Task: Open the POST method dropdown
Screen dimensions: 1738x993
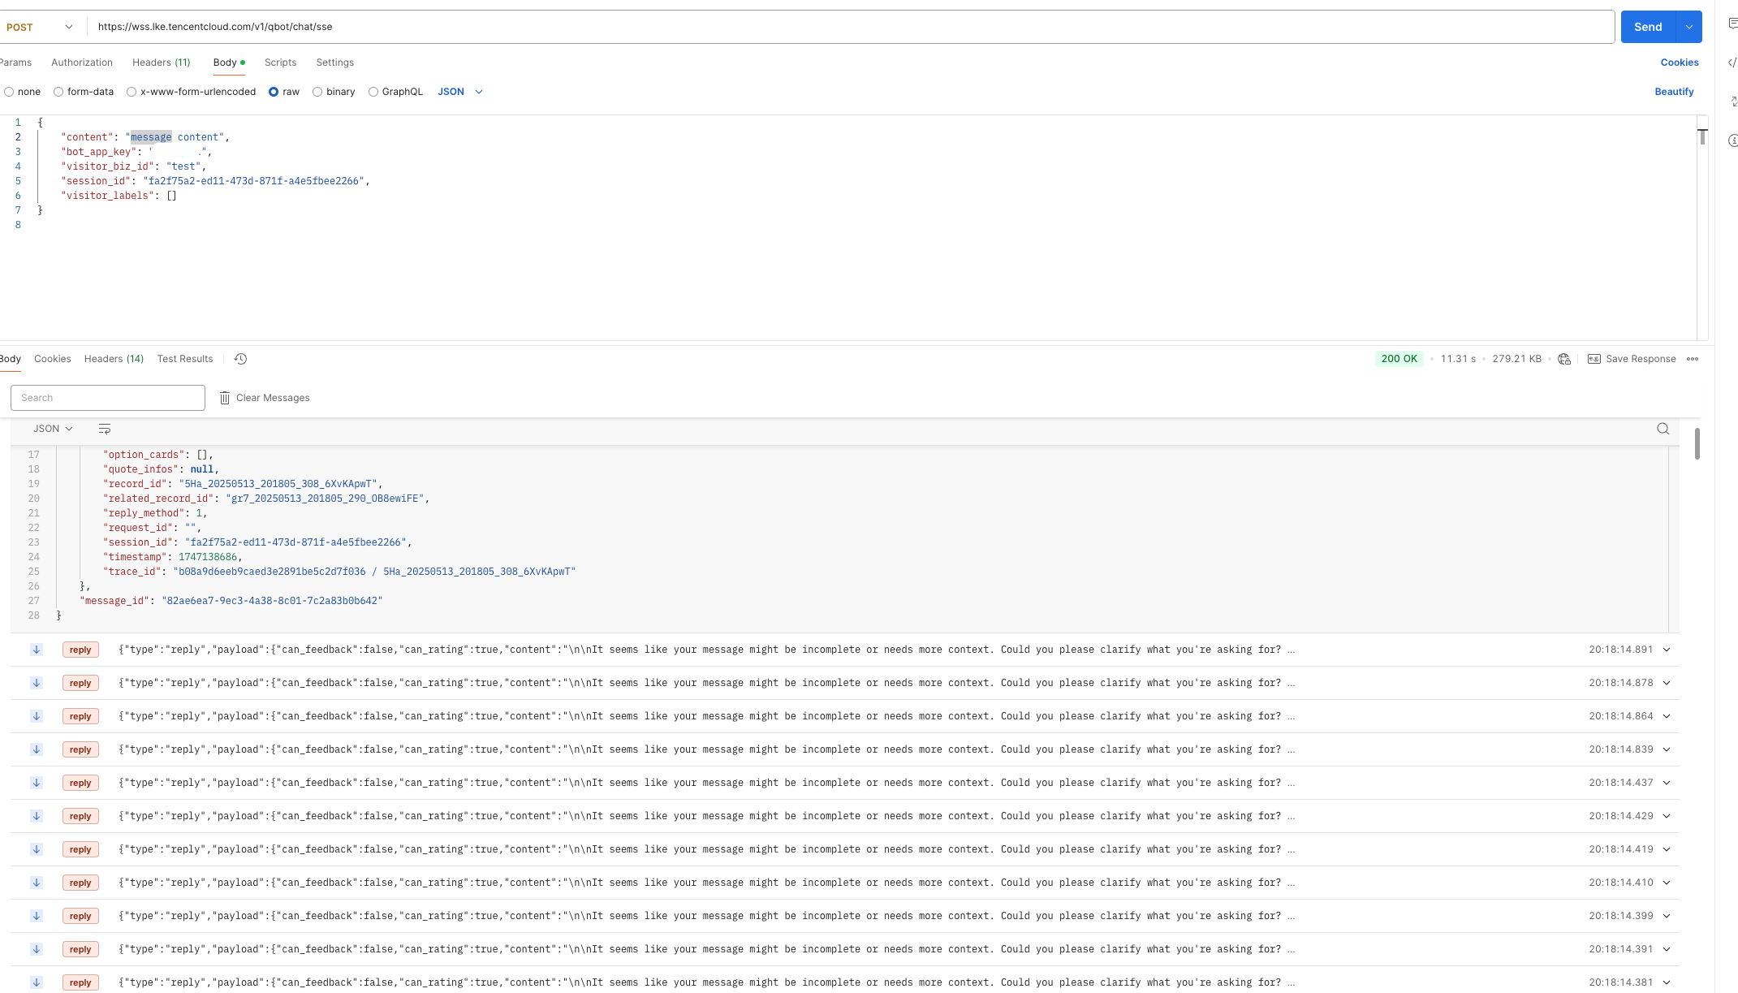Action: pyautogui.click(x=39, y=27)
